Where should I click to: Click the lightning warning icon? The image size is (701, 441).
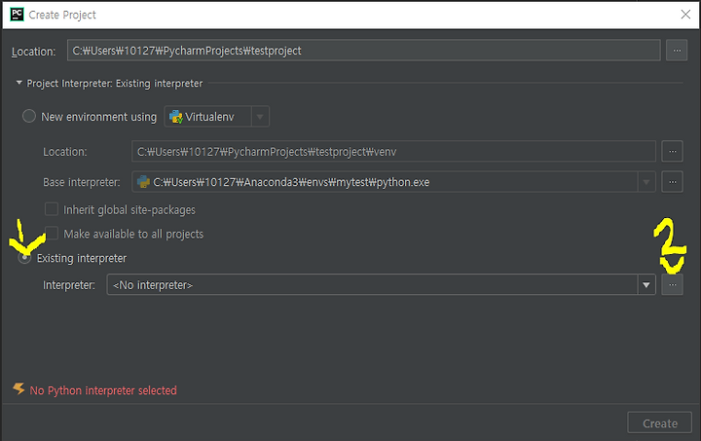[18, 388]
